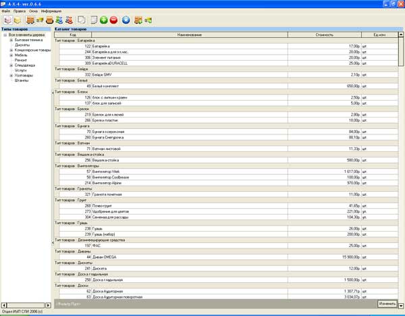405x316 pixels.
Task: Click the blue people users icon
Action: pos(59,20)
